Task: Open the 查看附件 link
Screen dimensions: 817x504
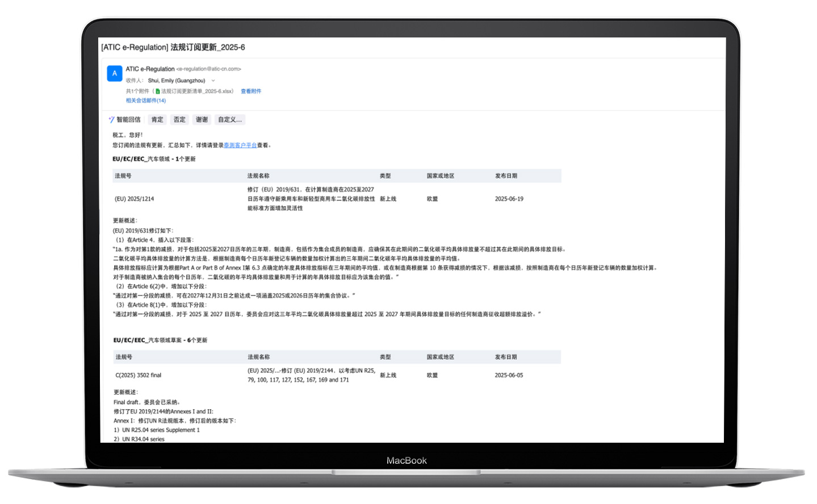Action: [x=250, y=91]
